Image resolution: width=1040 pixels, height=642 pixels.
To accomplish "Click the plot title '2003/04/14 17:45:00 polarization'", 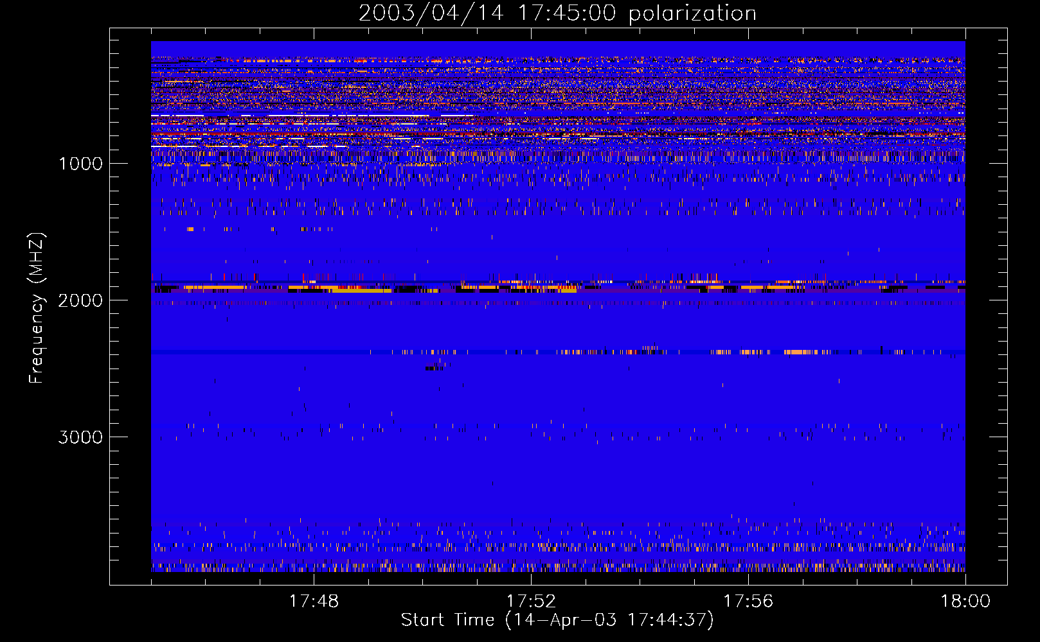I will [557, 13].
